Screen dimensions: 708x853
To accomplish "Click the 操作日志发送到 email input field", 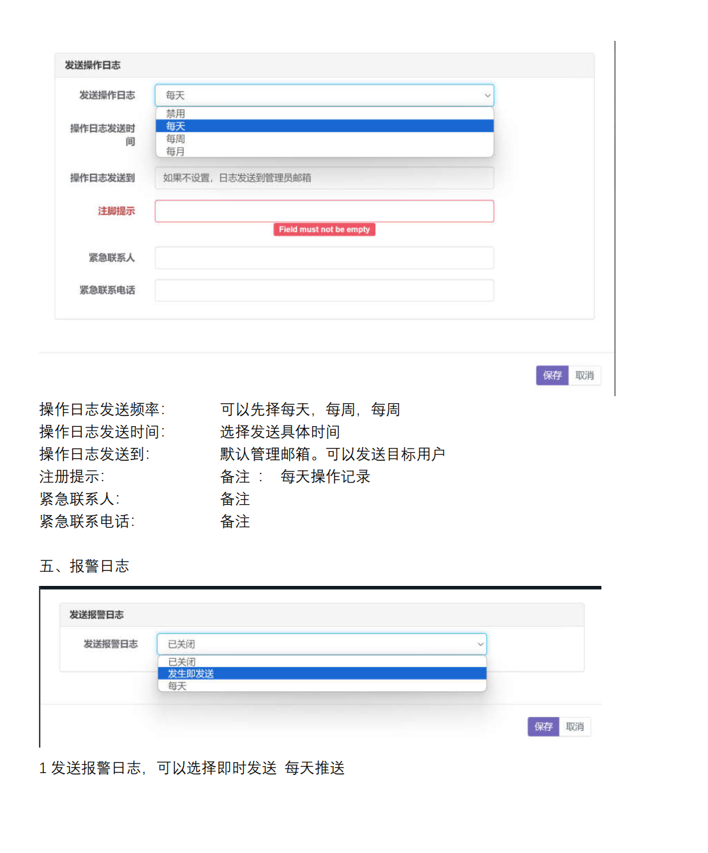I will 324,178.
